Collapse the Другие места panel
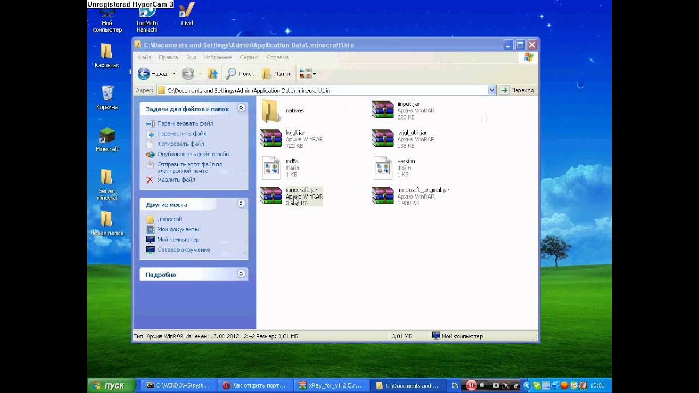699x393 pixels. pyautogui.click(x=241, y=204)
